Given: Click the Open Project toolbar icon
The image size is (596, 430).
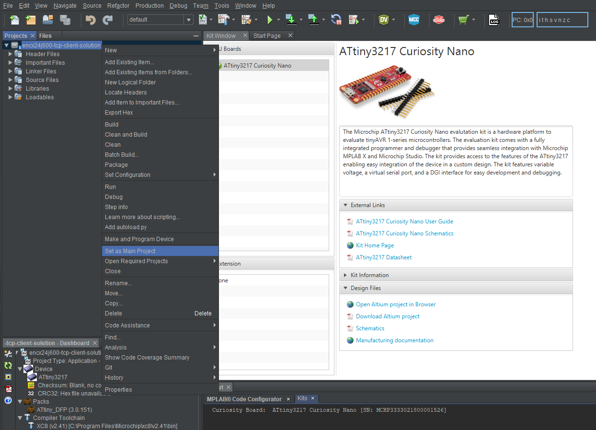Looking at the screenshot, I should 48,20.
